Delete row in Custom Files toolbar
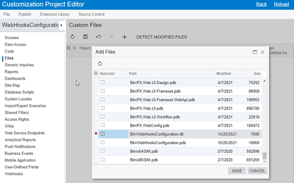The image size is (294, 183). (x=112, y=37)
